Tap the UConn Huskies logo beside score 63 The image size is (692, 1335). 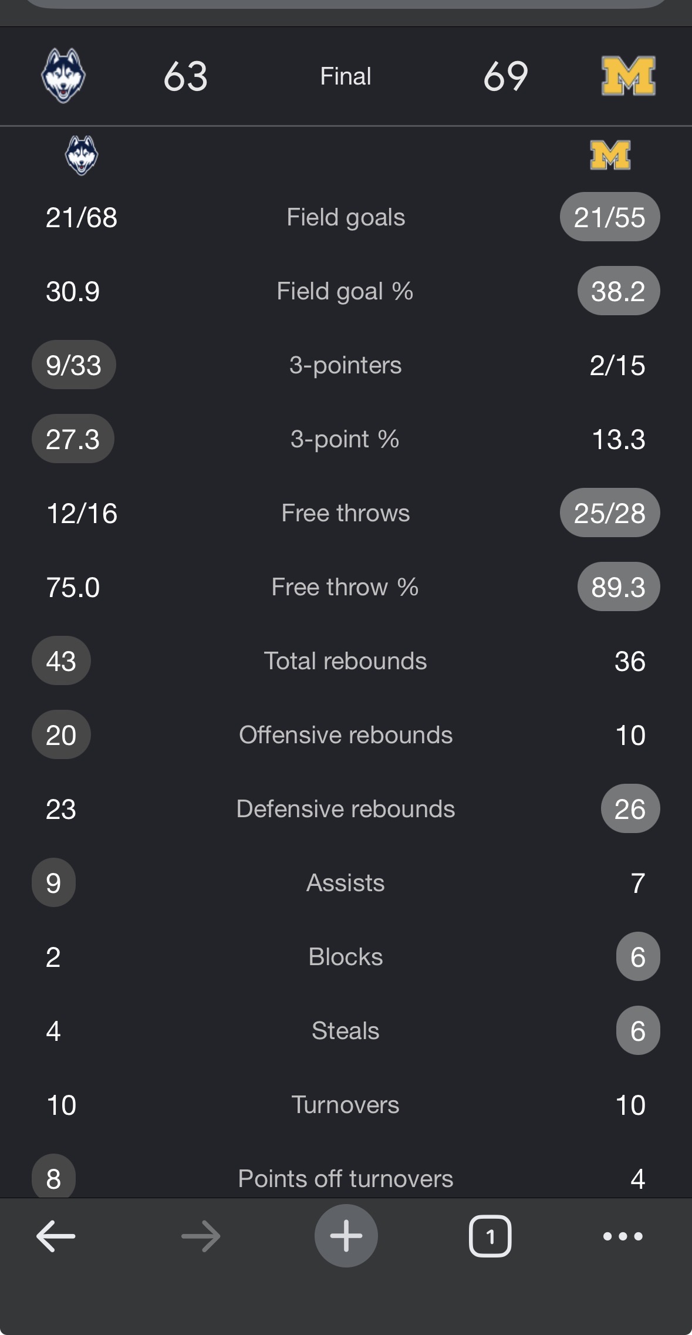click(x=63, y=76)
